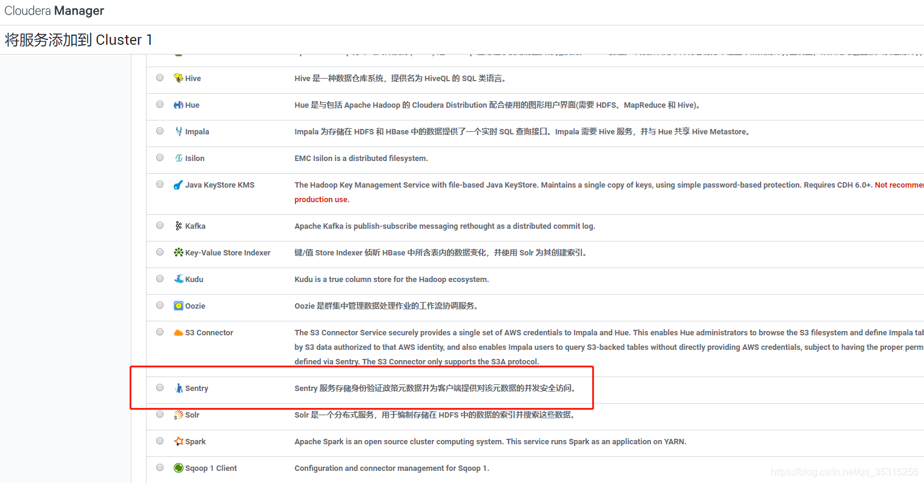The width and height of the screenshot is (924, 483).
Task: Select the Isilon radio button
Action: (160, 157)
